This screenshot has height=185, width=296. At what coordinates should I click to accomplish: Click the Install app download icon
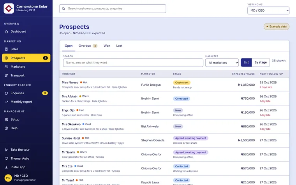coord(6,167)
